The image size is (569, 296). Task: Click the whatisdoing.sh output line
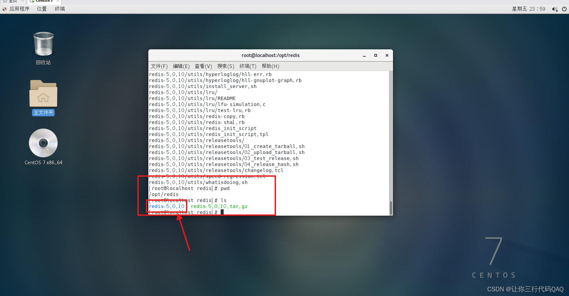tap(198, 182)
